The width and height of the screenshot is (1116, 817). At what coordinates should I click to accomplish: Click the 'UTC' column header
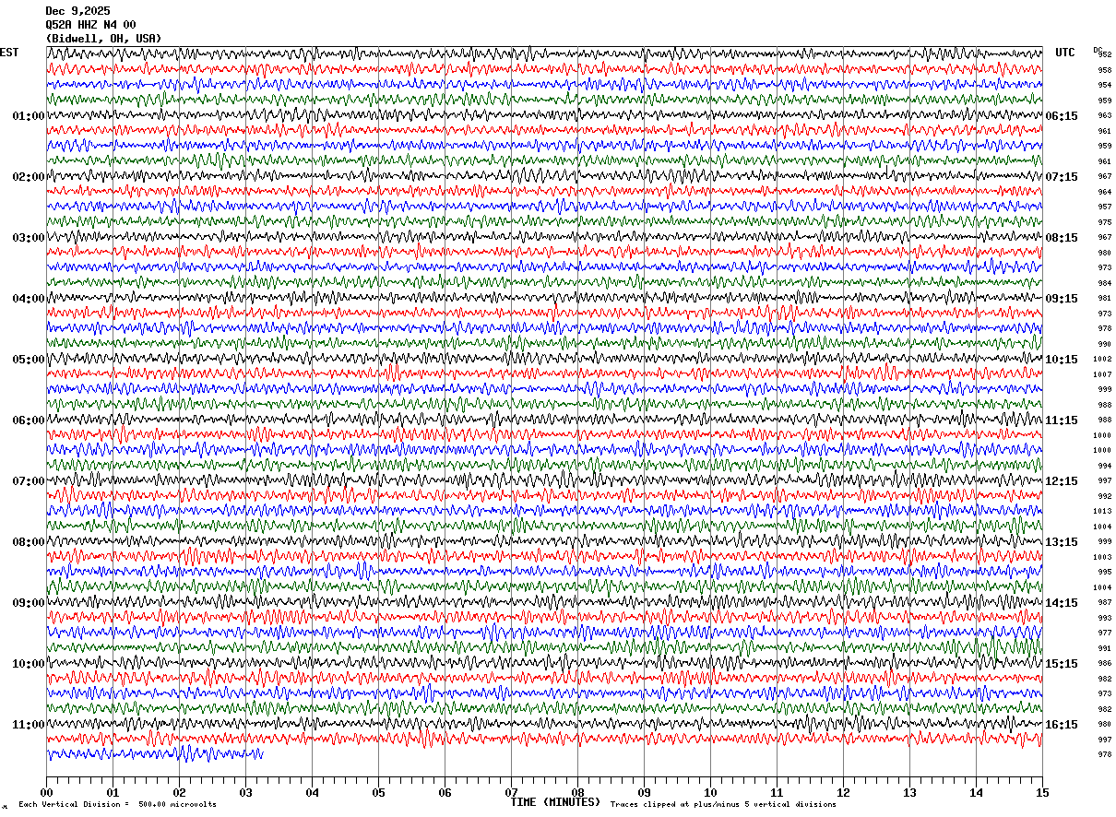pos(1065,53)
